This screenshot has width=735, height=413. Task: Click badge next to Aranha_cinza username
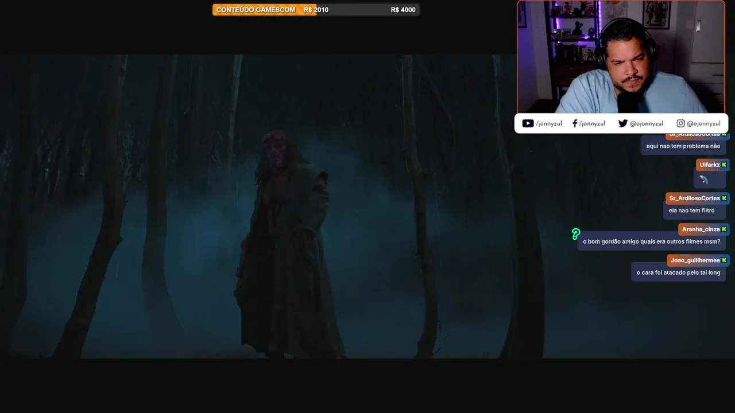[x=724, y=229]
